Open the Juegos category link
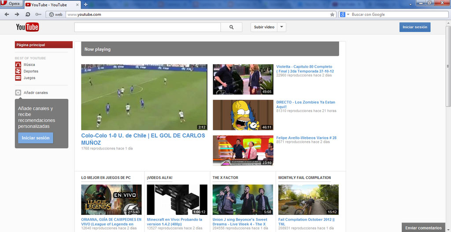The height and width of the screenshot is (232, 451). pos(30,78)
